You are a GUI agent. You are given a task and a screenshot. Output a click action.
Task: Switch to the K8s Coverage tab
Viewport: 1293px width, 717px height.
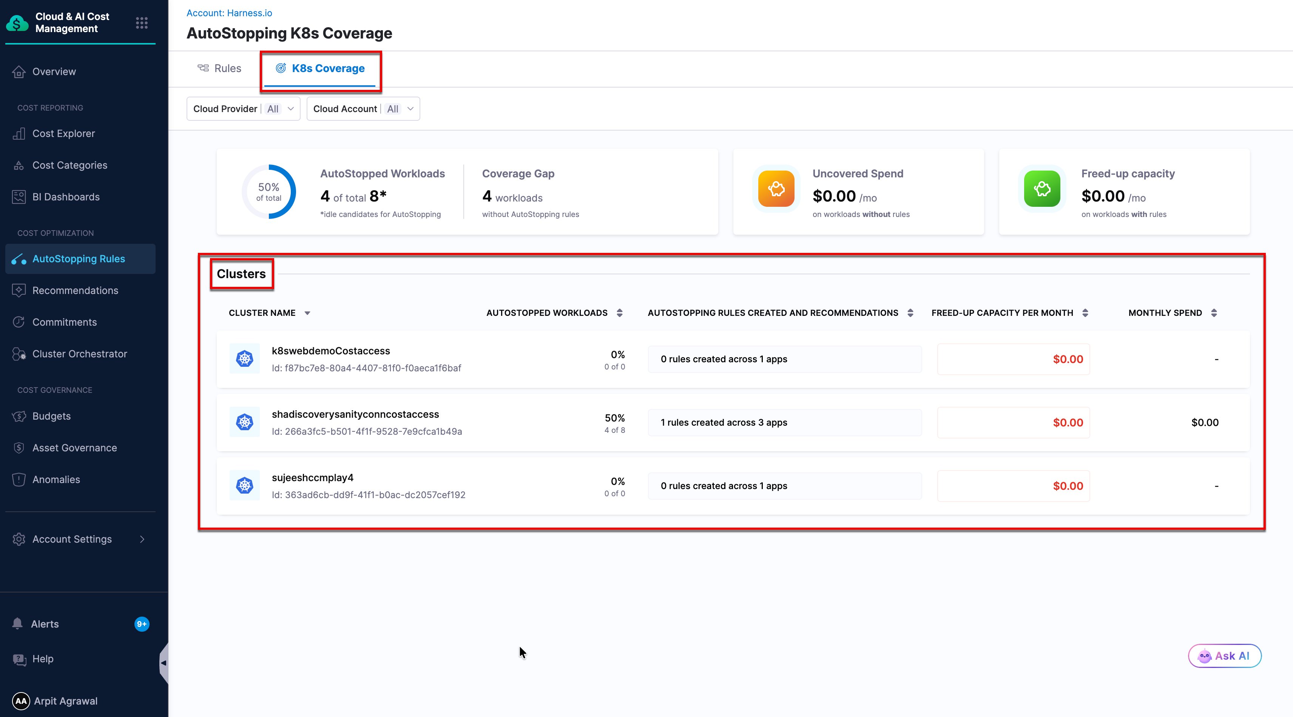tap(320, 69)
